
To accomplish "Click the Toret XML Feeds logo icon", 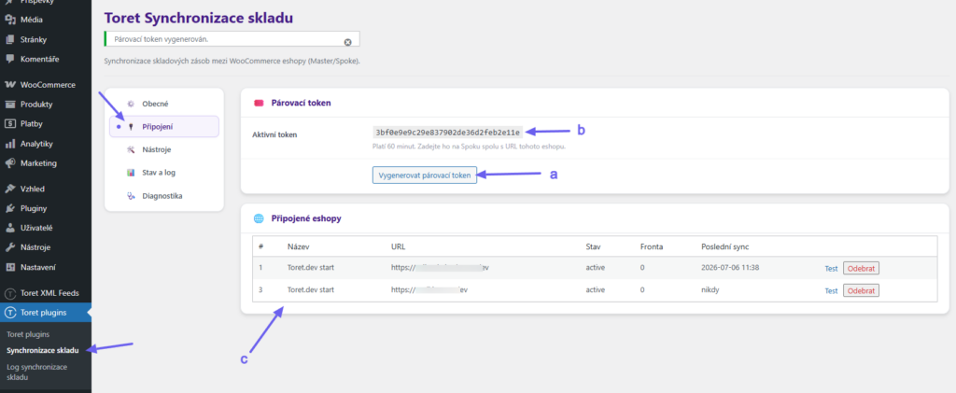I will pos(9,293).
